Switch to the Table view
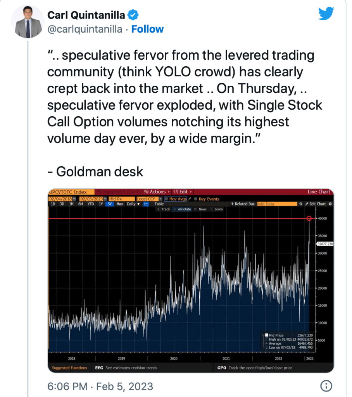 click(159, 204)
